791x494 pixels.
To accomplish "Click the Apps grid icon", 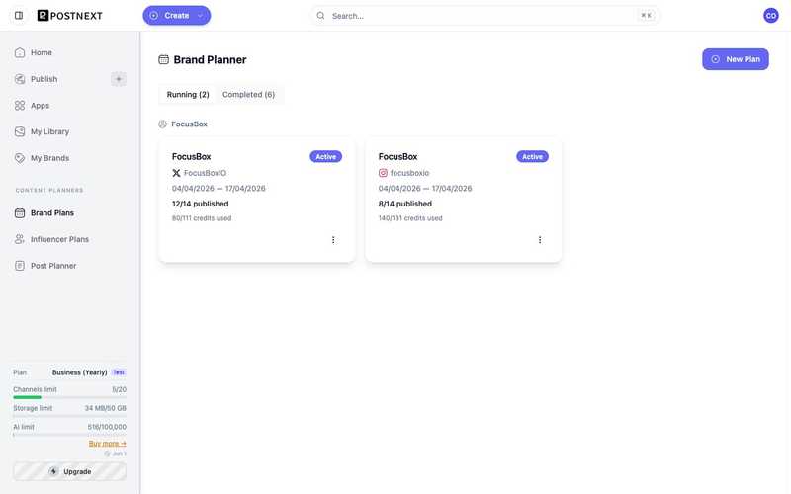I will [20, 106].
